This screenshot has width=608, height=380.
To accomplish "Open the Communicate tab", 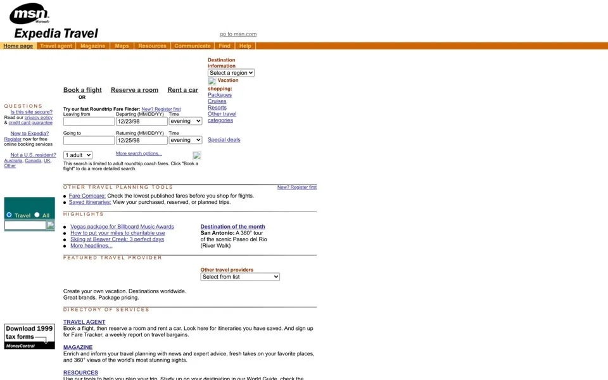I will [x=193, y=46].
